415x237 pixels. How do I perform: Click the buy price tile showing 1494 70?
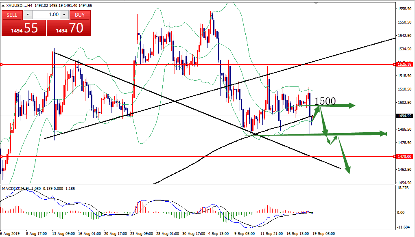click(x=69, y=28)
